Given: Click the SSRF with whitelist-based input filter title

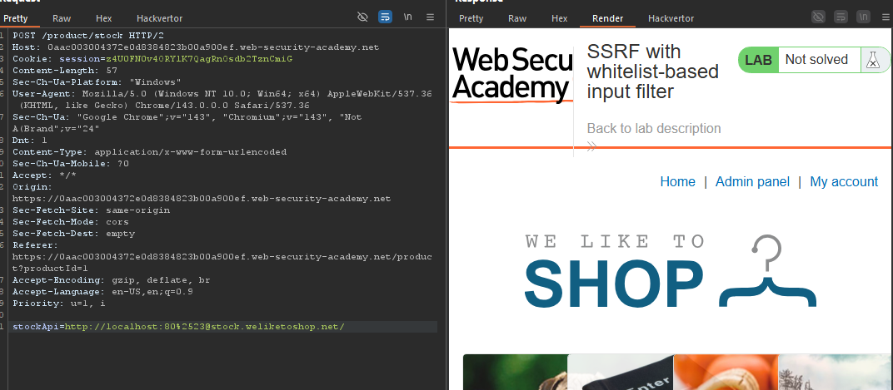Looking at the screenshot, I should pyautogui.click(x=652, y=71).
